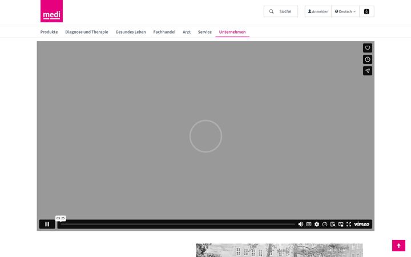Viewport: 411px width, 257px height.
Task: Add video to Watch Later
Action: 368,59
